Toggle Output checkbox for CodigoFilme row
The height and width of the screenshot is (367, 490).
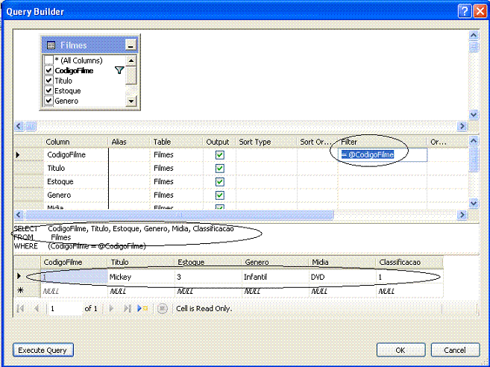[x=220, y=154]
